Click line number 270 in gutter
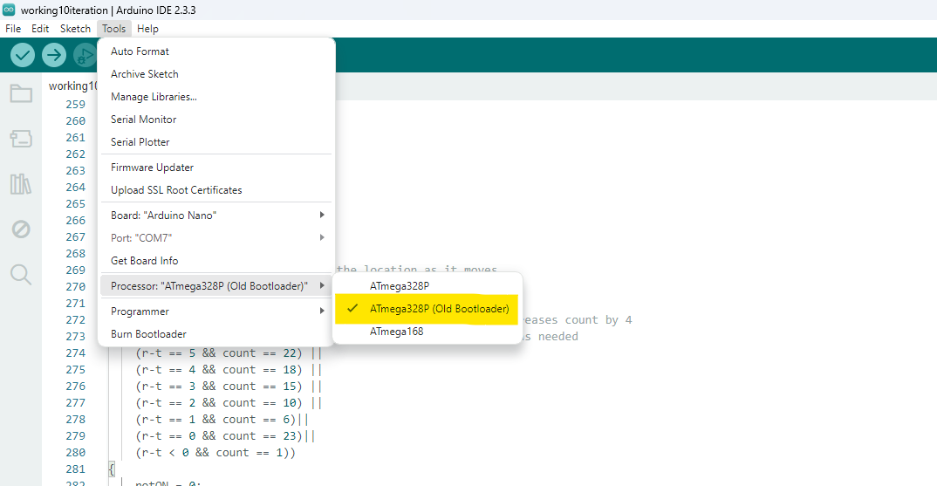The height and width of the screenshot is (486, 937). click(75, 287)
